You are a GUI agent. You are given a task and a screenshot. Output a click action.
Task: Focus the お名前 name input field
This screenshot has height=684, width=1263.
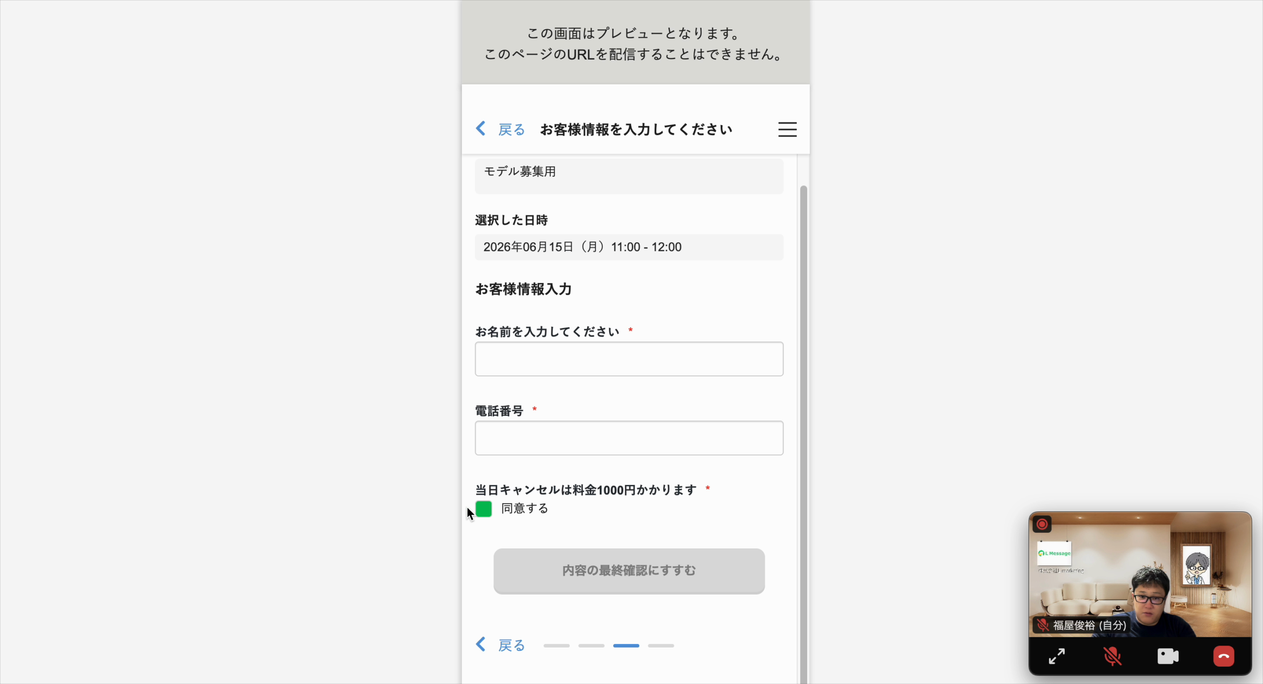[629, 359]
